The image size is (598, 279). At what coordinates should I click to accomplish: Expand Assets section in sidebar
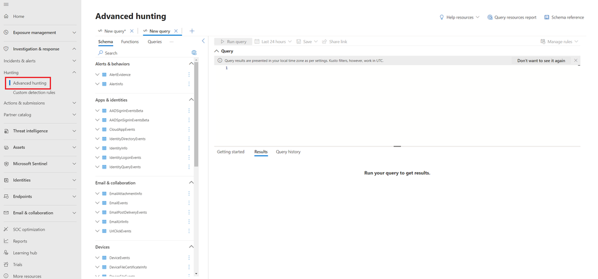[74, 148]
